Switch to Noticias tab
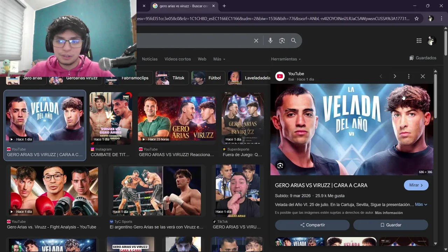Screen dimensions: 448x252 click(150, 59)
